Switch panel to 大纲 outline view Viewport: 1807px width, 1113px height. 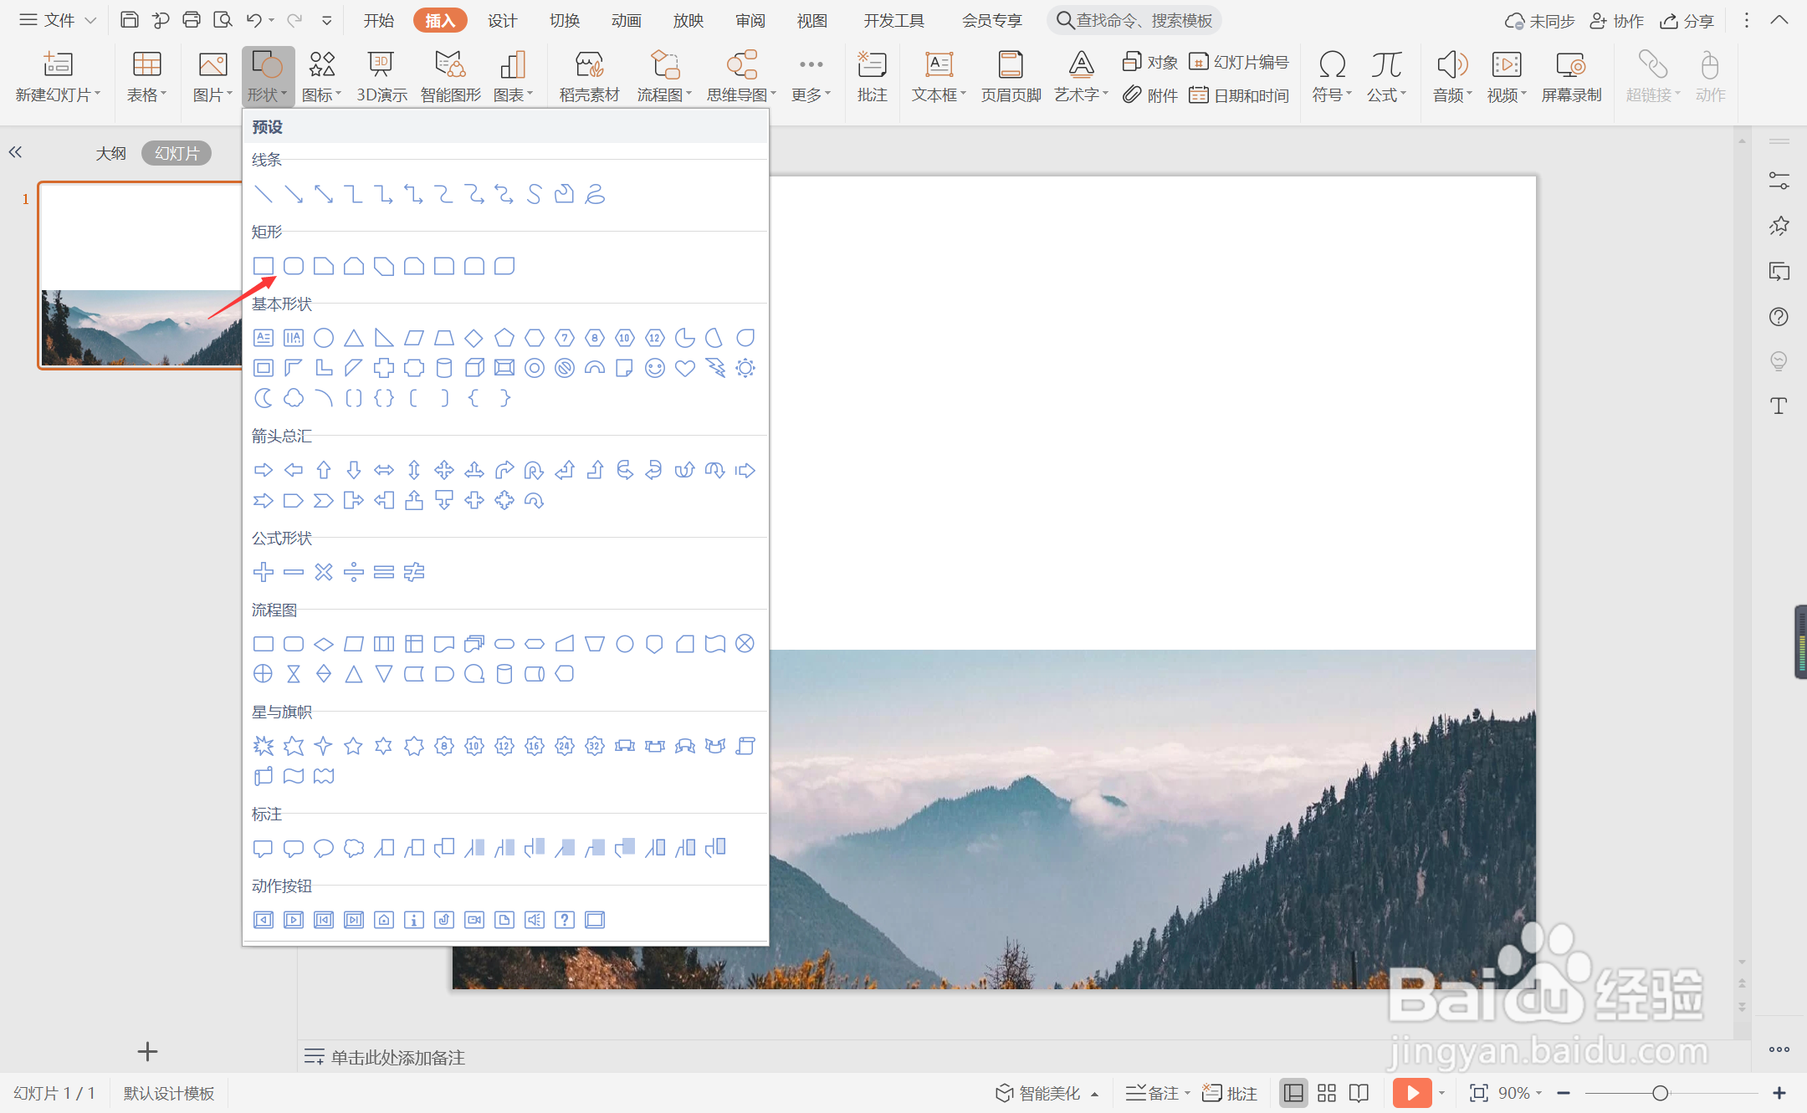110,153
